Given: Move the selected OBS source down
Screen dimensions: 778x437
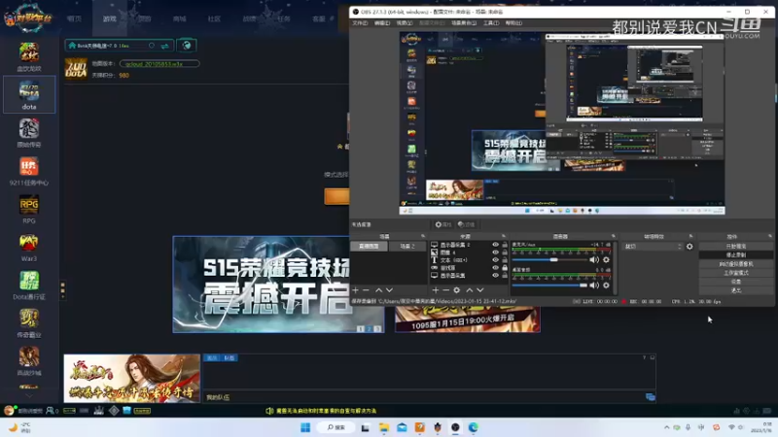Looking at the screenshot, I should click(x=479, y=289).
